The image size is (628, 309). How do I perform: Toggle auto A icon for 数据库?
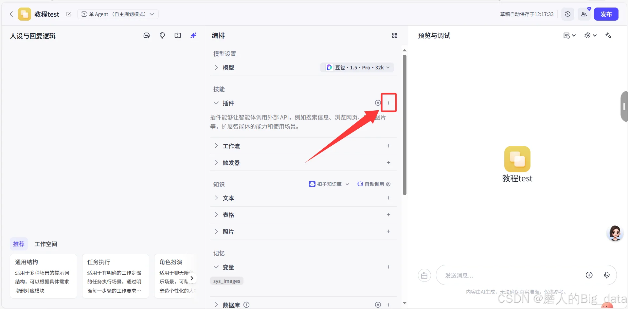(x=378, y=305)
